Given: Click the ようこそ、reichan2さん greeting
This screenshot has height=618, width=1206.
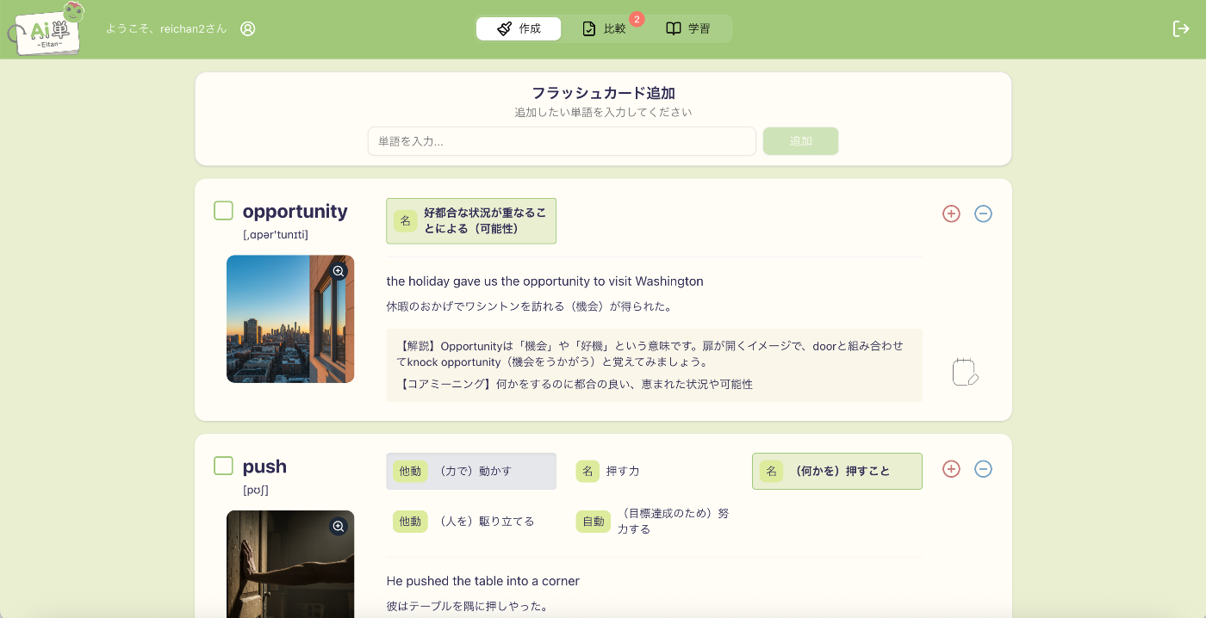Looking at the screenshot, I should (166, 28).
